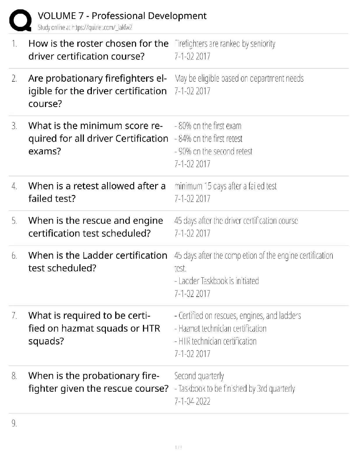
Task: Click the '80% on the first exam' line
Action: pyautogui.click(x=208, y=126)
